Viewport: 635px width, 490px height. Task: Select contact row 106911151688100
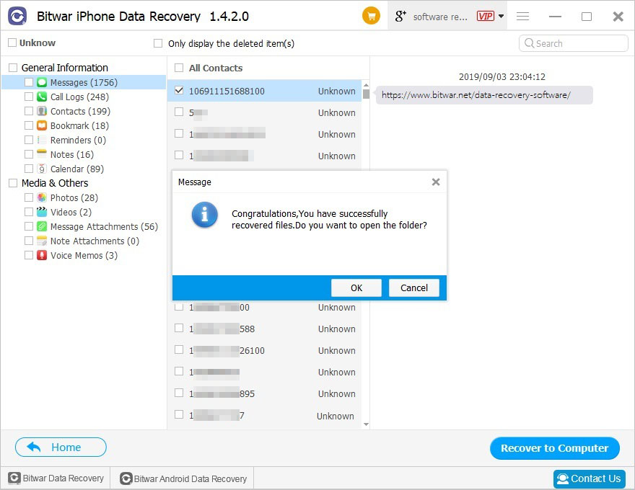tap(264, 91)
